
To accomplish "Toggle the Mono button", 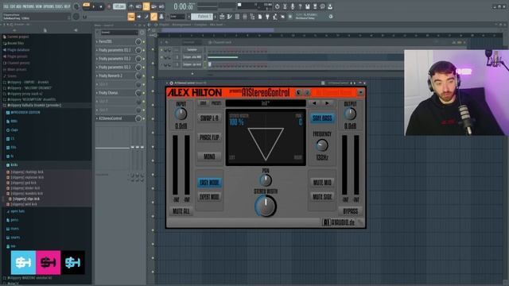I will pyautogui.click(x=209, y=157).
